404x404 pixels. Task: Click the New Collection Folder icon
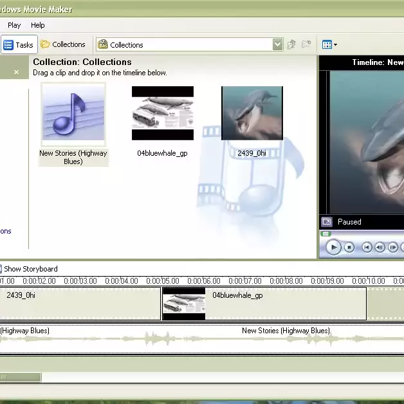(307, 44)
